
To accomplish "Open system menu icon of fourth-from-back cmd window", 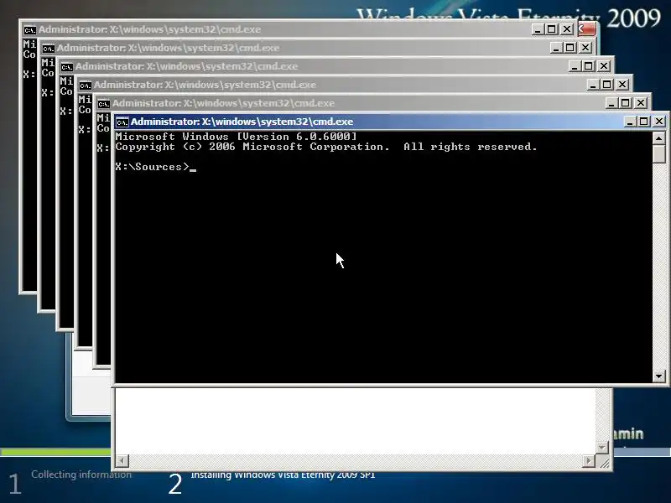I will click(86, 86).
